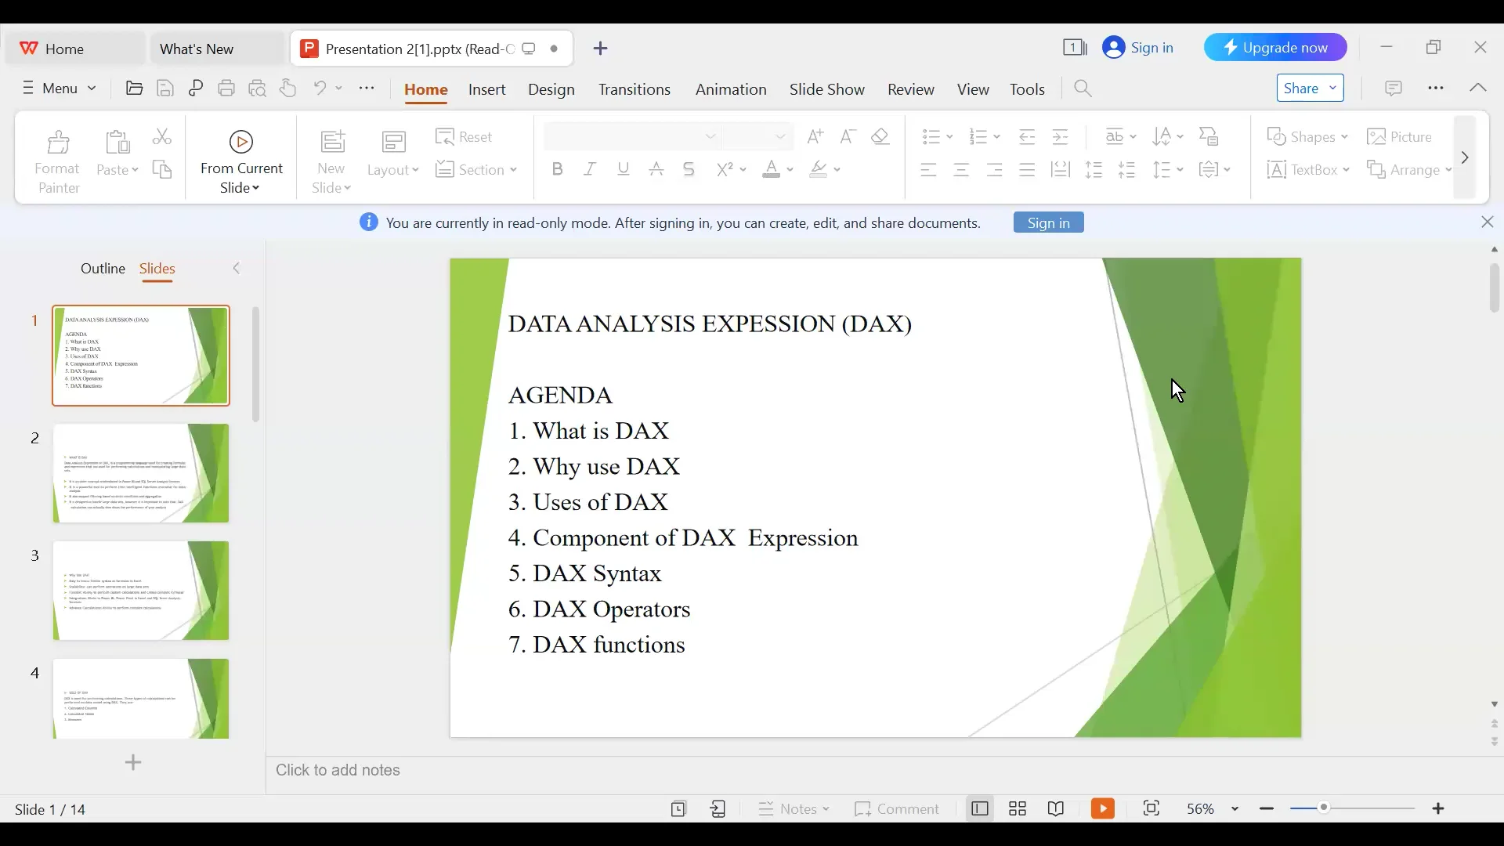This screenshot has width=1504, height=846.
Task: Apply bold to selected text
Action: 557,169
